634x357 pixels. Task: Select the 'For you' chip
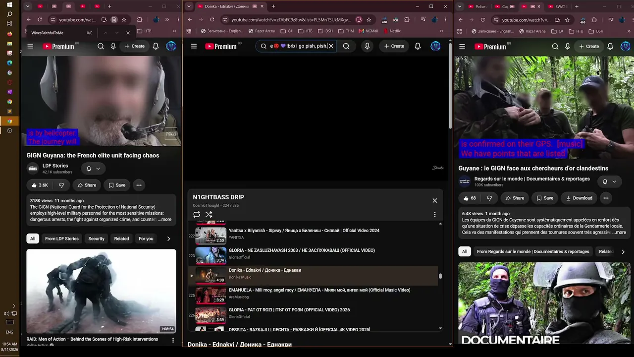146,238
